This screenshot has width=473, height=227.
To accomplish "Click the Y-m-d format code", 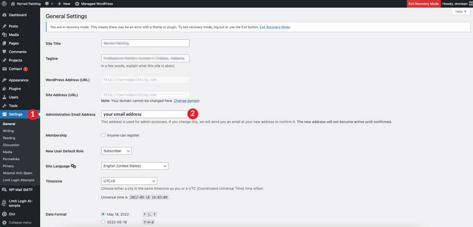I will tap(149, 223).
